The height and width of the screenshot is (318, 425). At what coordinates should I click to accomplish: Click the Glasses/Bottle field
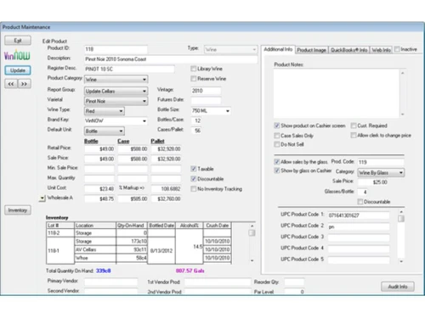tap(363, 192)
